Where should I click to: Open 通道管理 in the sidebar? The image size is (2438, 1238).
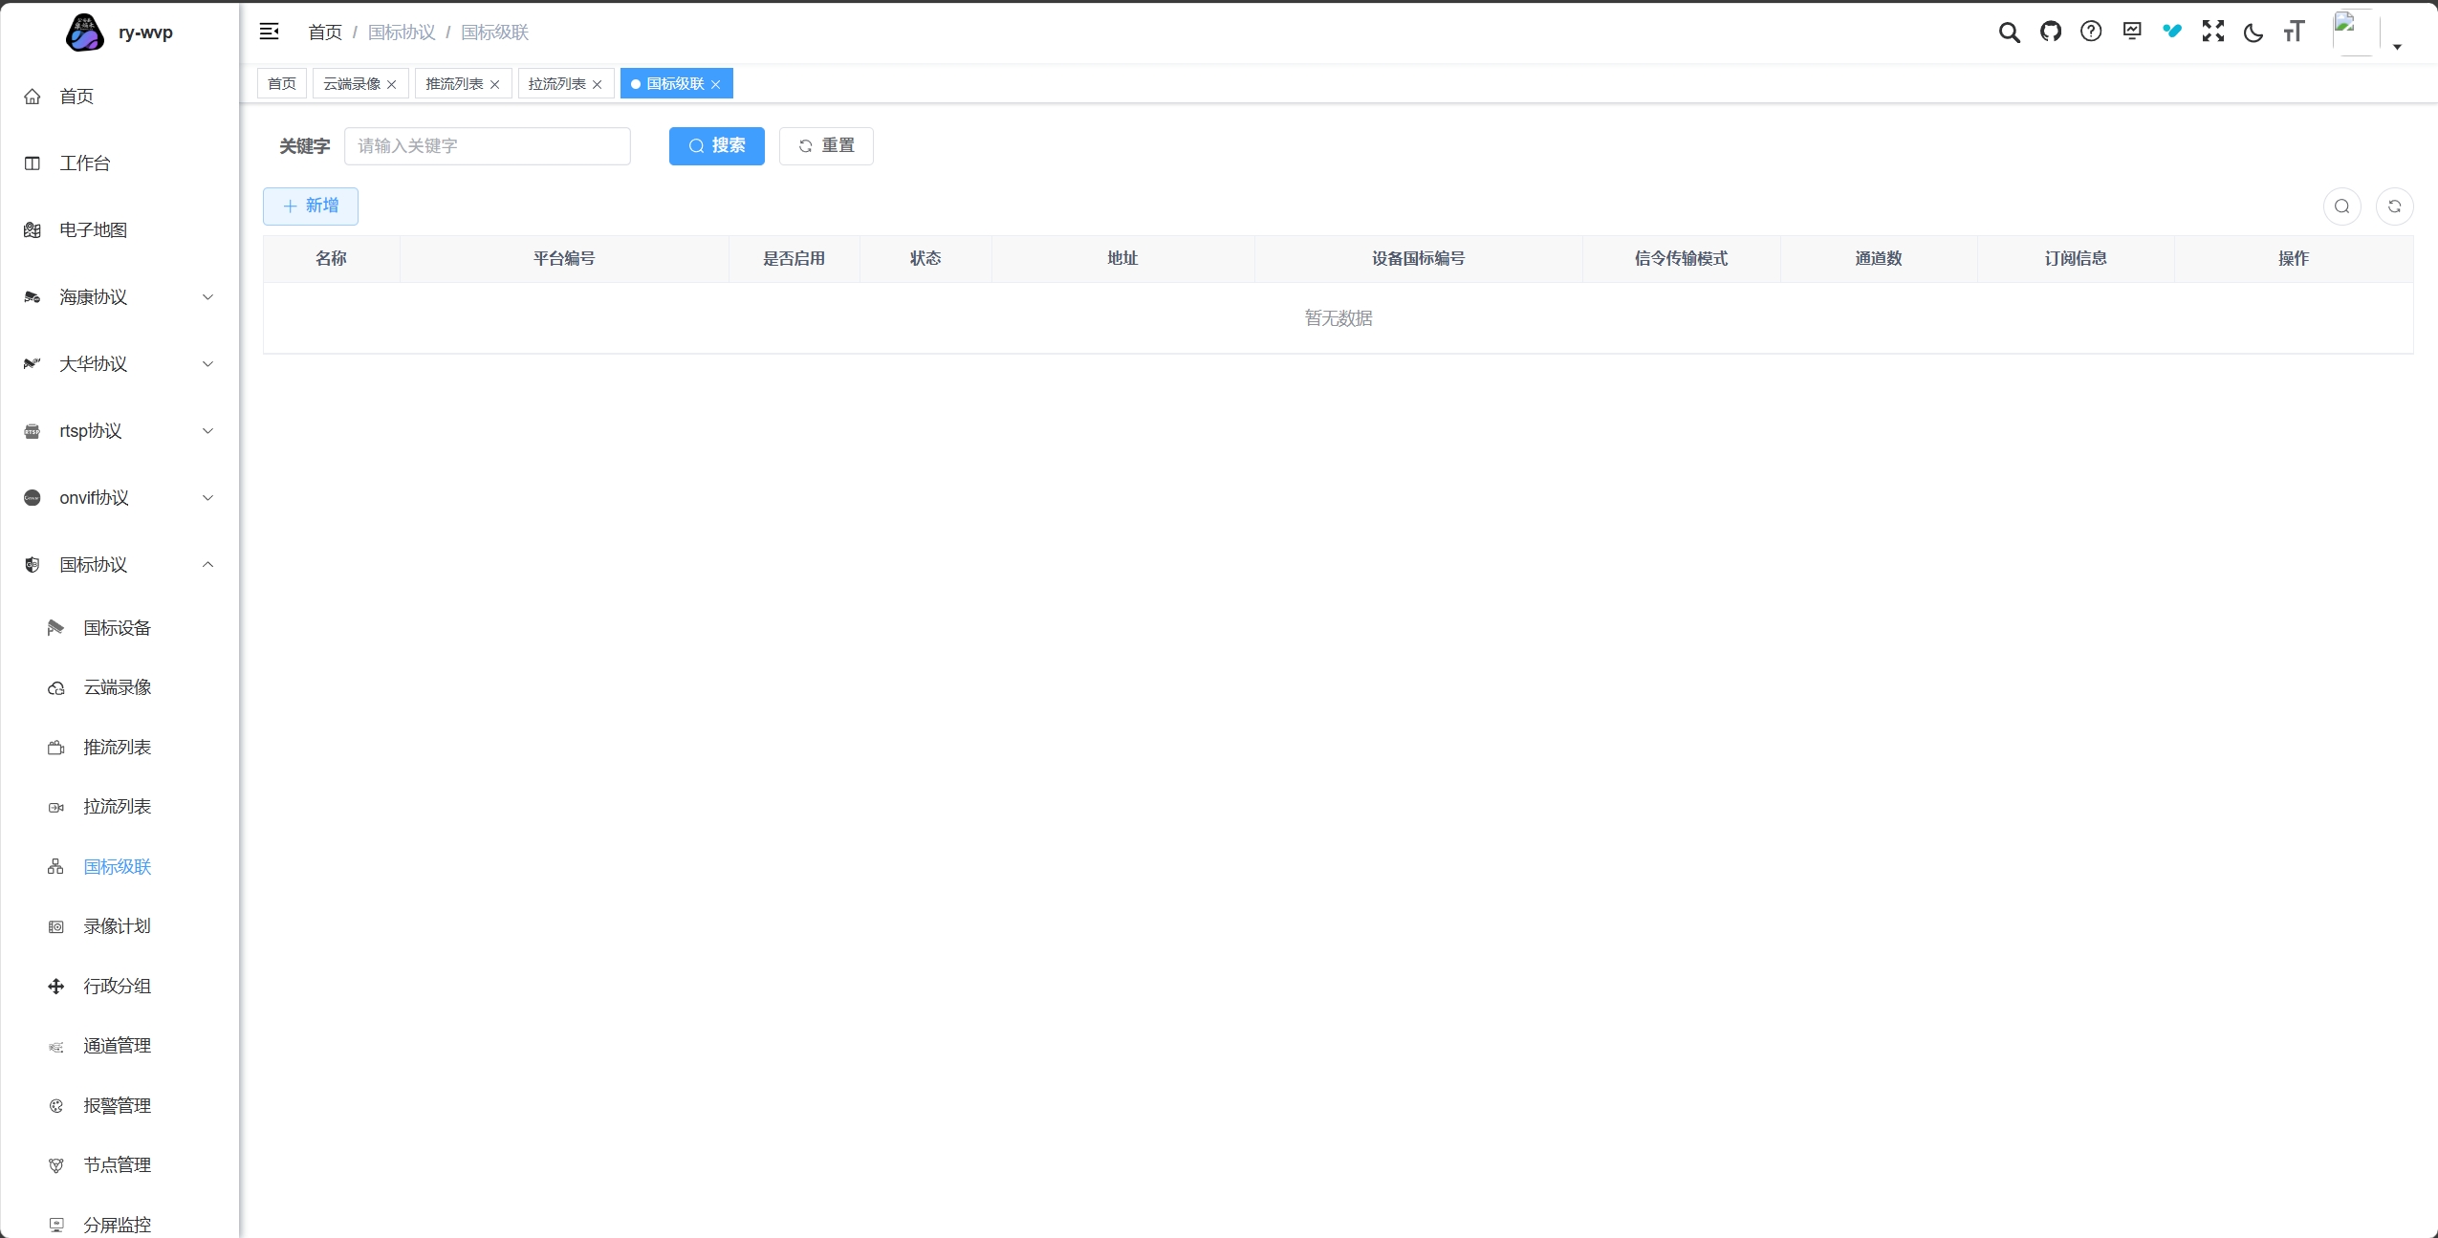point(117,1046)
